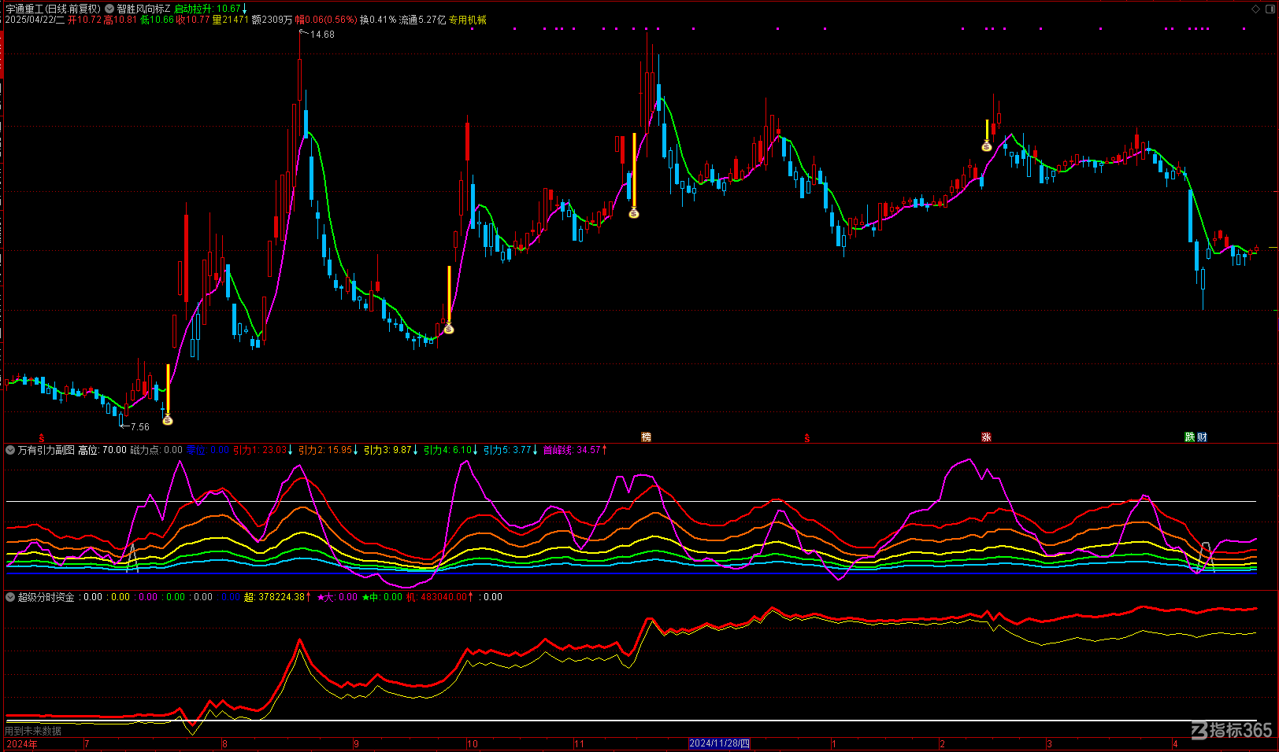
Task: Open the 跌 info marker
Action: coord(1190,437)
